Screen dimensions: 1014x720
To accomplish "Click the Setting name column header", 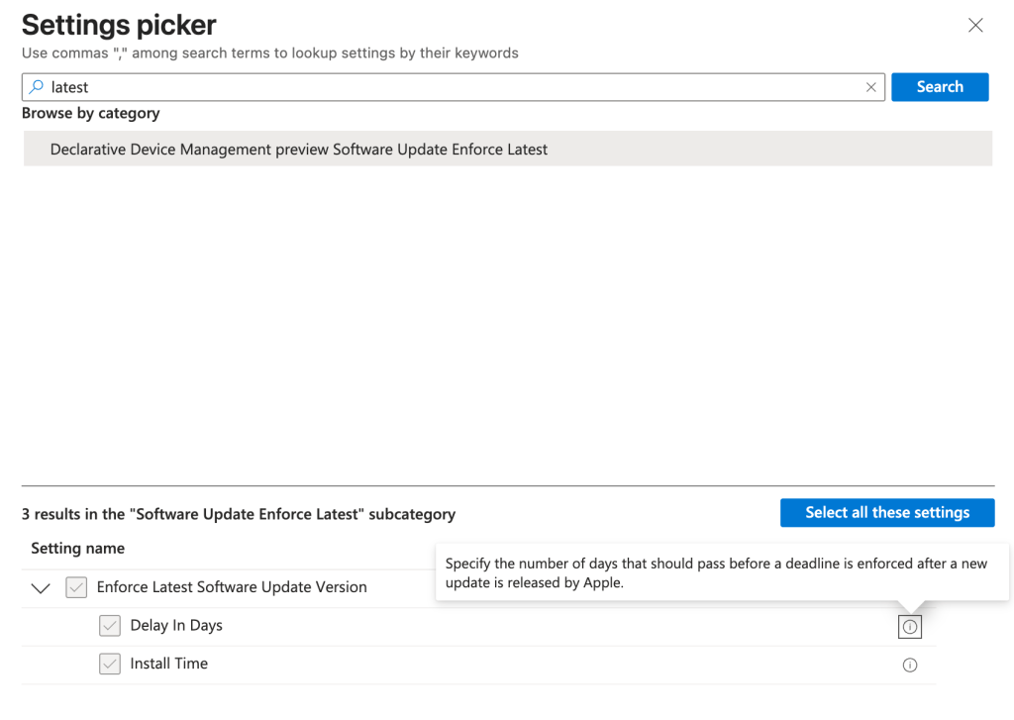I will (78, 549).
